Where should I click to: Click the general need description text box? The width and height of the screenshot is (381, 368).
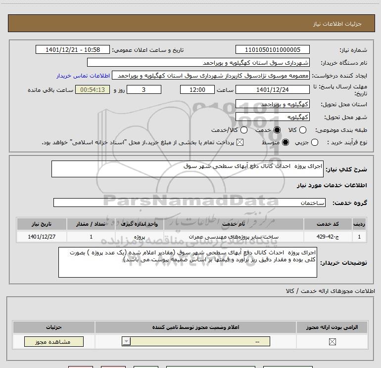coord(188,169)
